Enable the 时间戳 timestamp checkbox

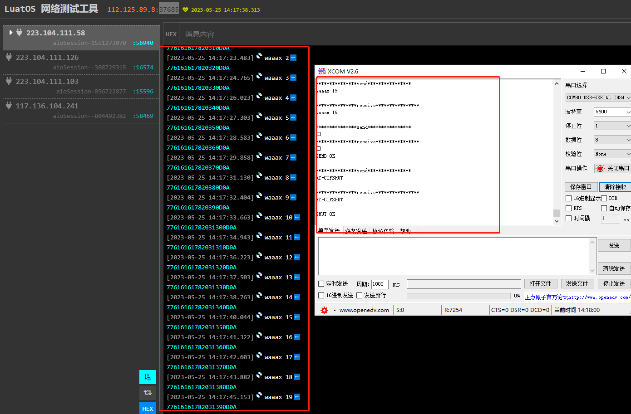[568, 218]
